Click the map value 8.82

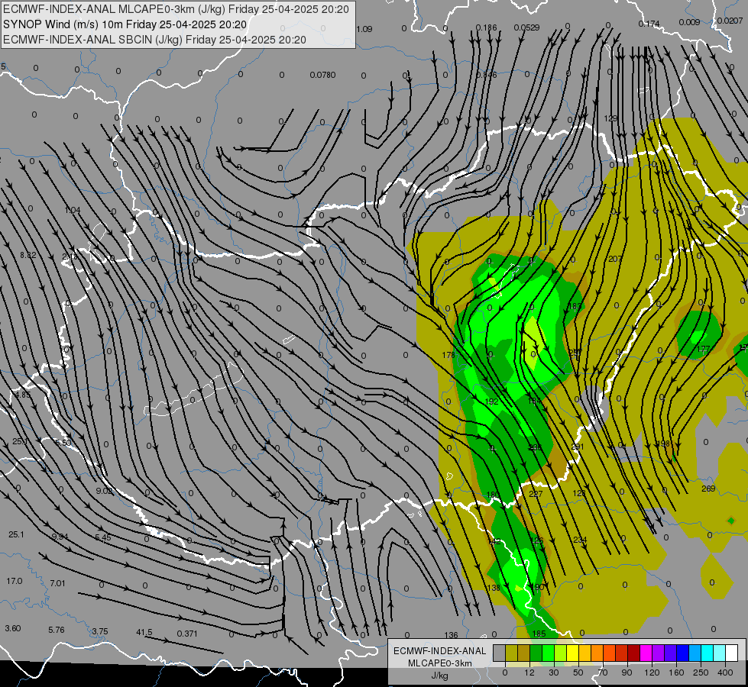tap(28, 255)
